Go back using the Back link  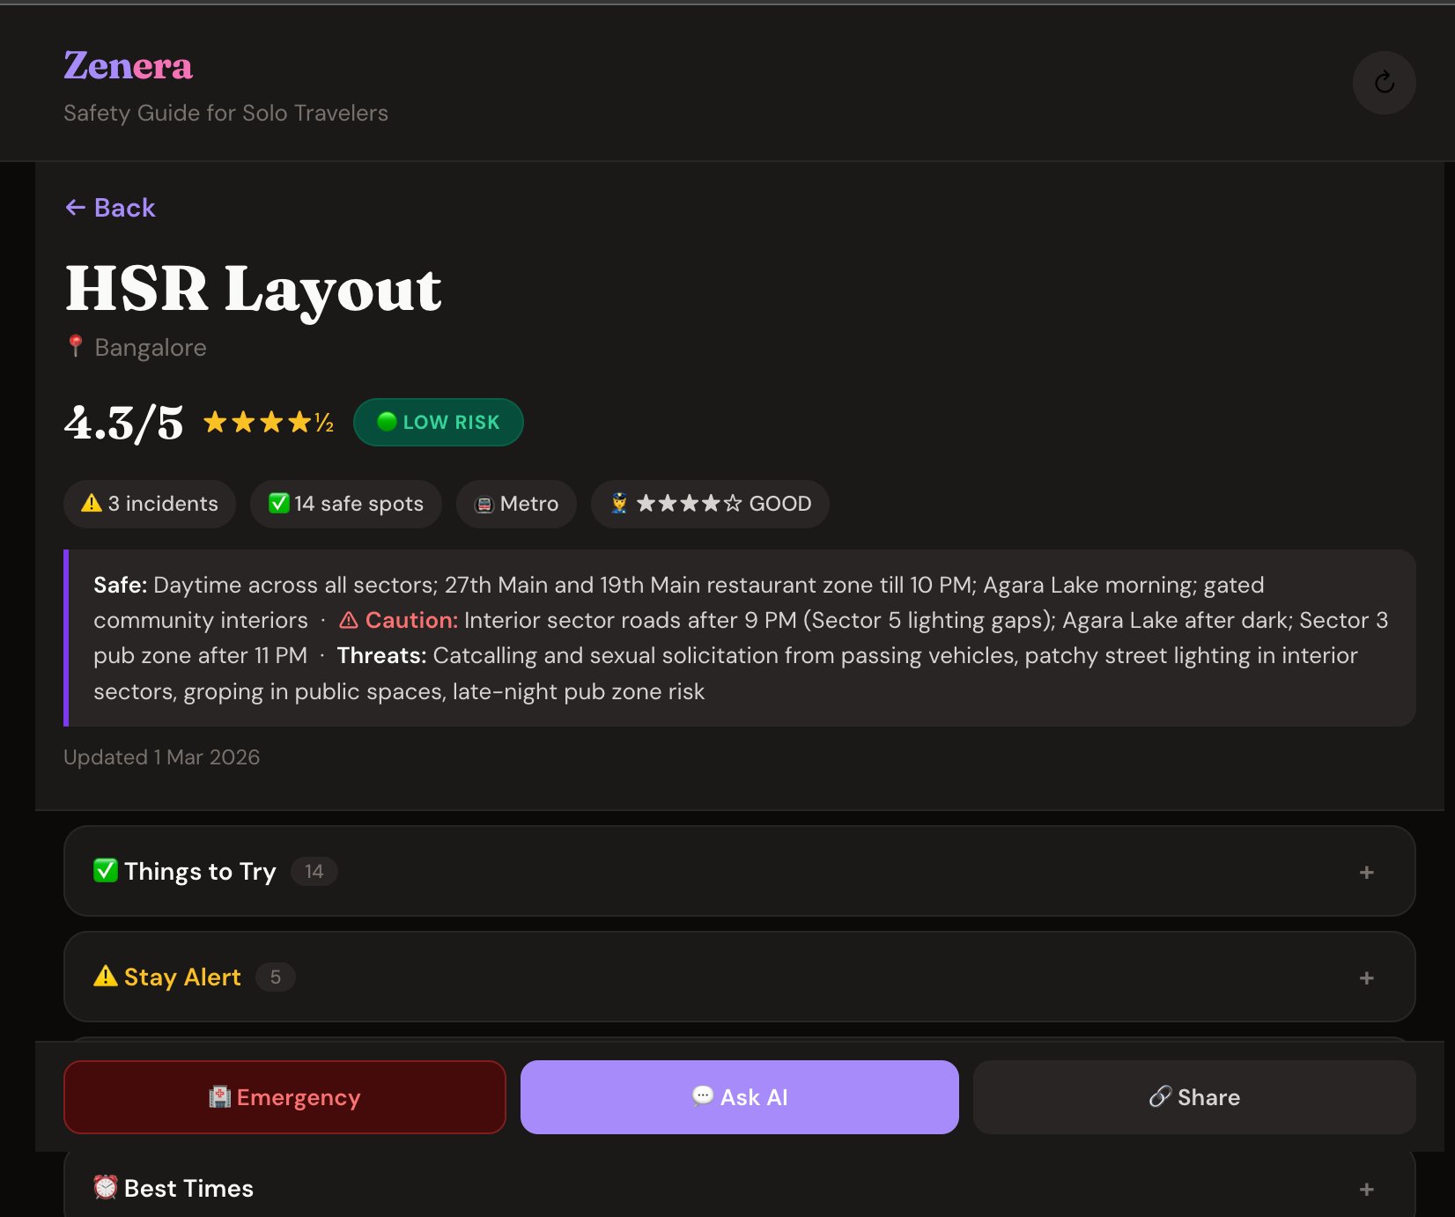110,208
